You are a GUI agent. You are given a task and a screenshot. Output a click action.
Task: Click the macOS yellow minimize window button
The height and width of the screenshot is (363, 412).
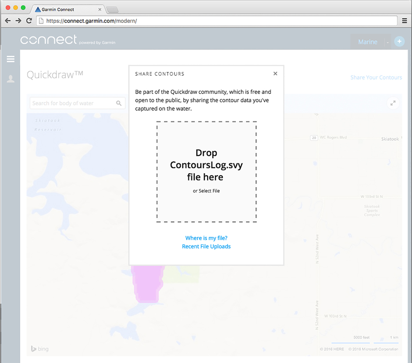pos(15,7)
